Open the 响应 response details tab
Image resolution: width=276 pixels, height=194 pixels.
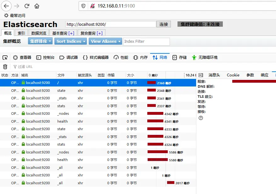tap(265, 75)
